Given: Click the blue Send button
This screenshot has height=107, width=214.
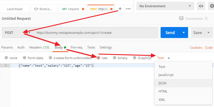Looking at the screenshot, I should pyautogui.click(x=170, y=33).
